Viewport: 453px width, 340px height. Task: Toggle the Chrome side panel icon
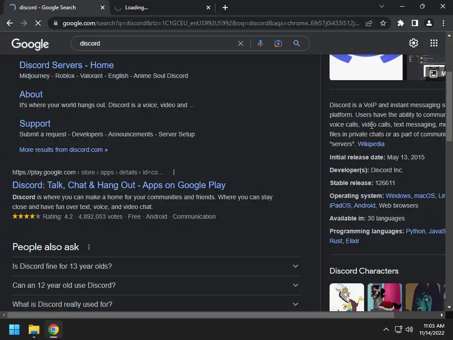(x=415, y=23)
